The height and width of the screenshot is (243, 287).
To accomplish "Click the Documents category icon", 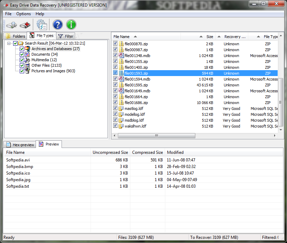I will tap(27, 54).
